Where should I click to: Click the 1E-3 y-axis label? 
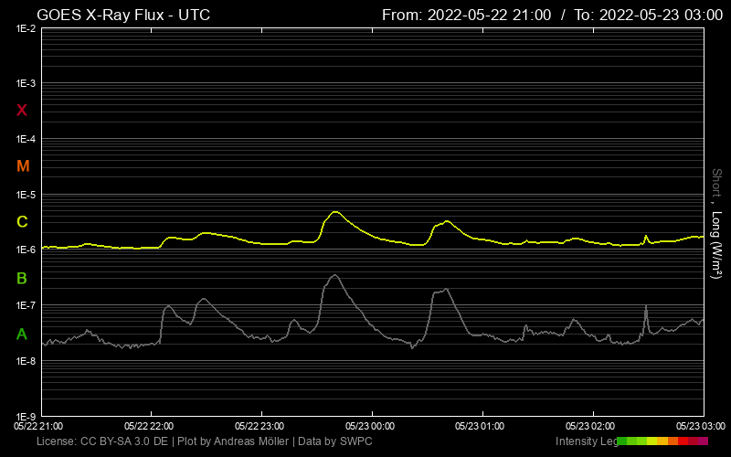[26, 84]
